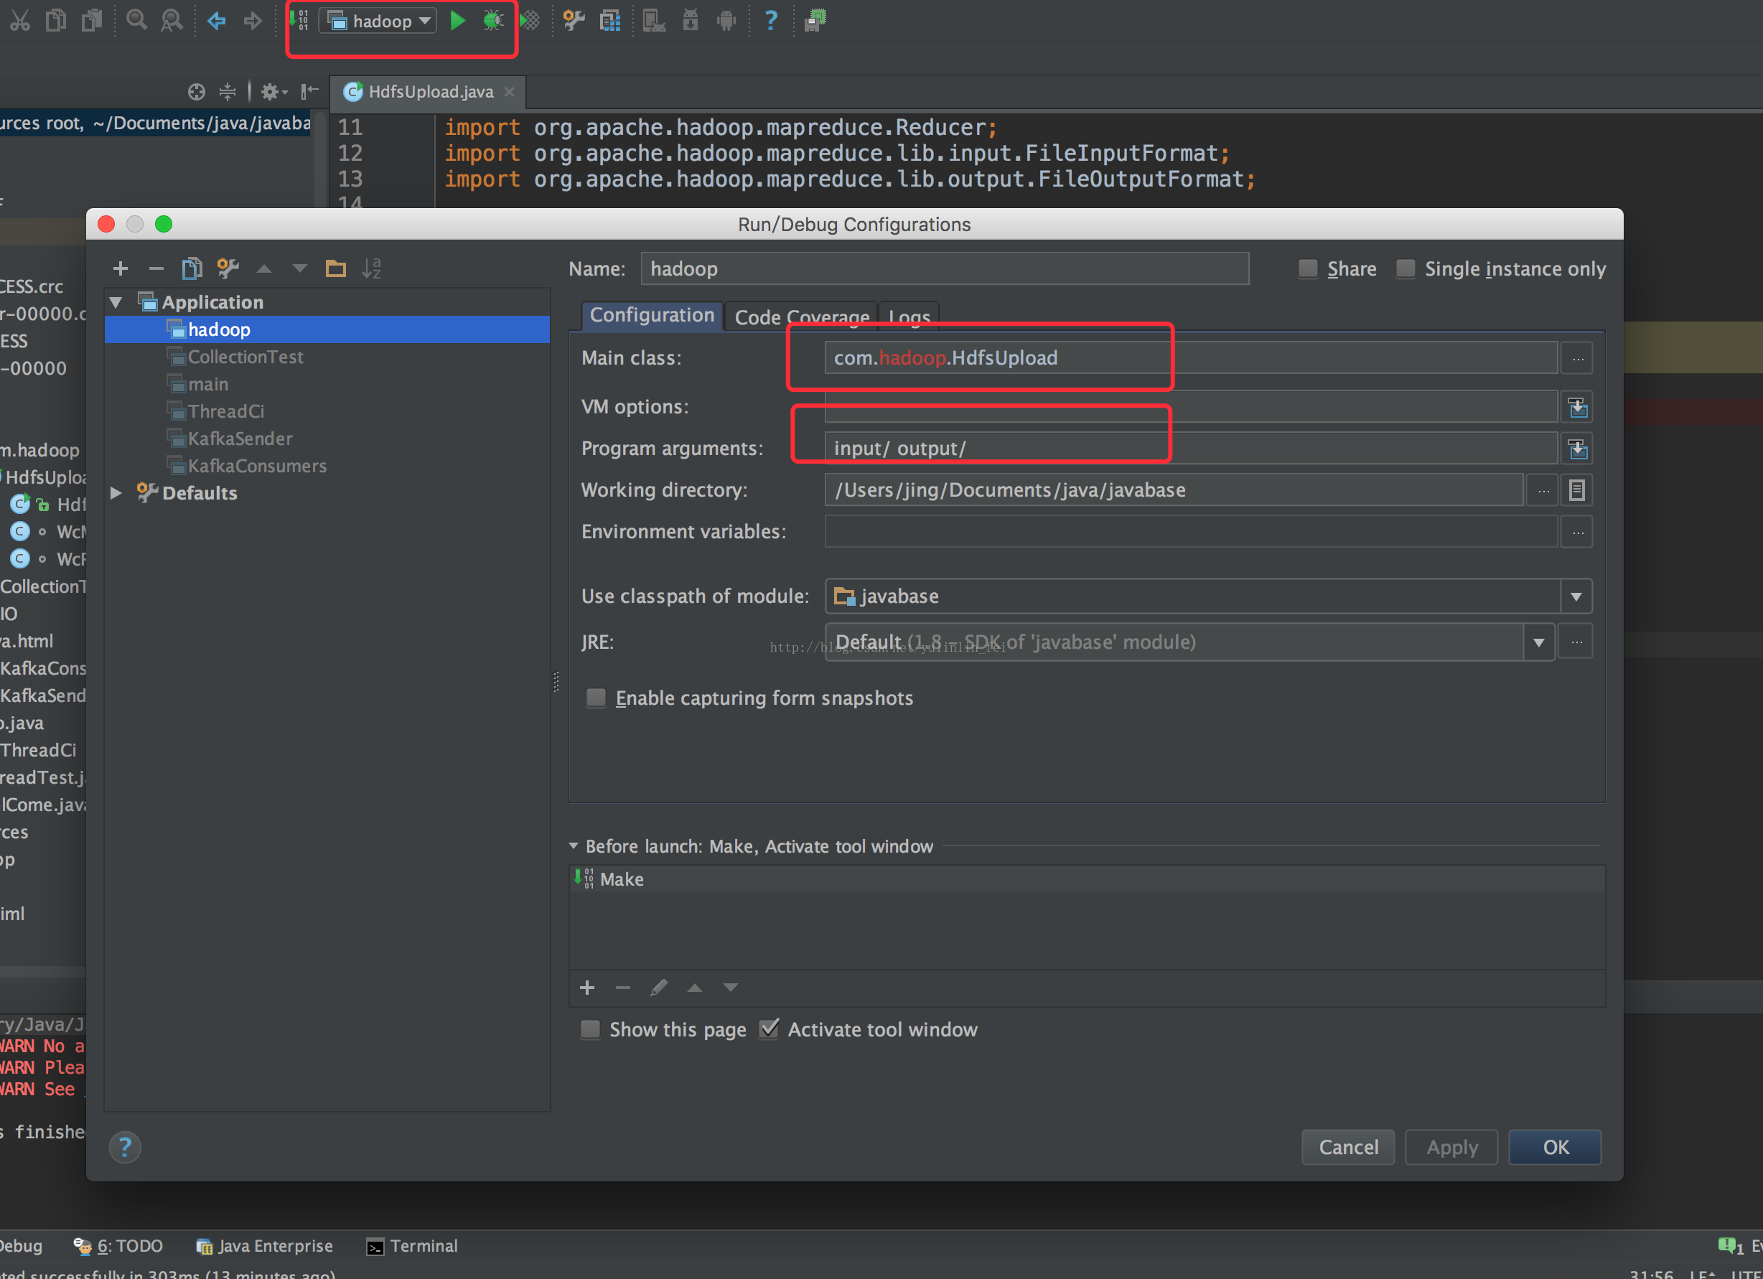Switch to the Code Coverage tab
The image size is (1763, 1279).
(x=801, y=317)
